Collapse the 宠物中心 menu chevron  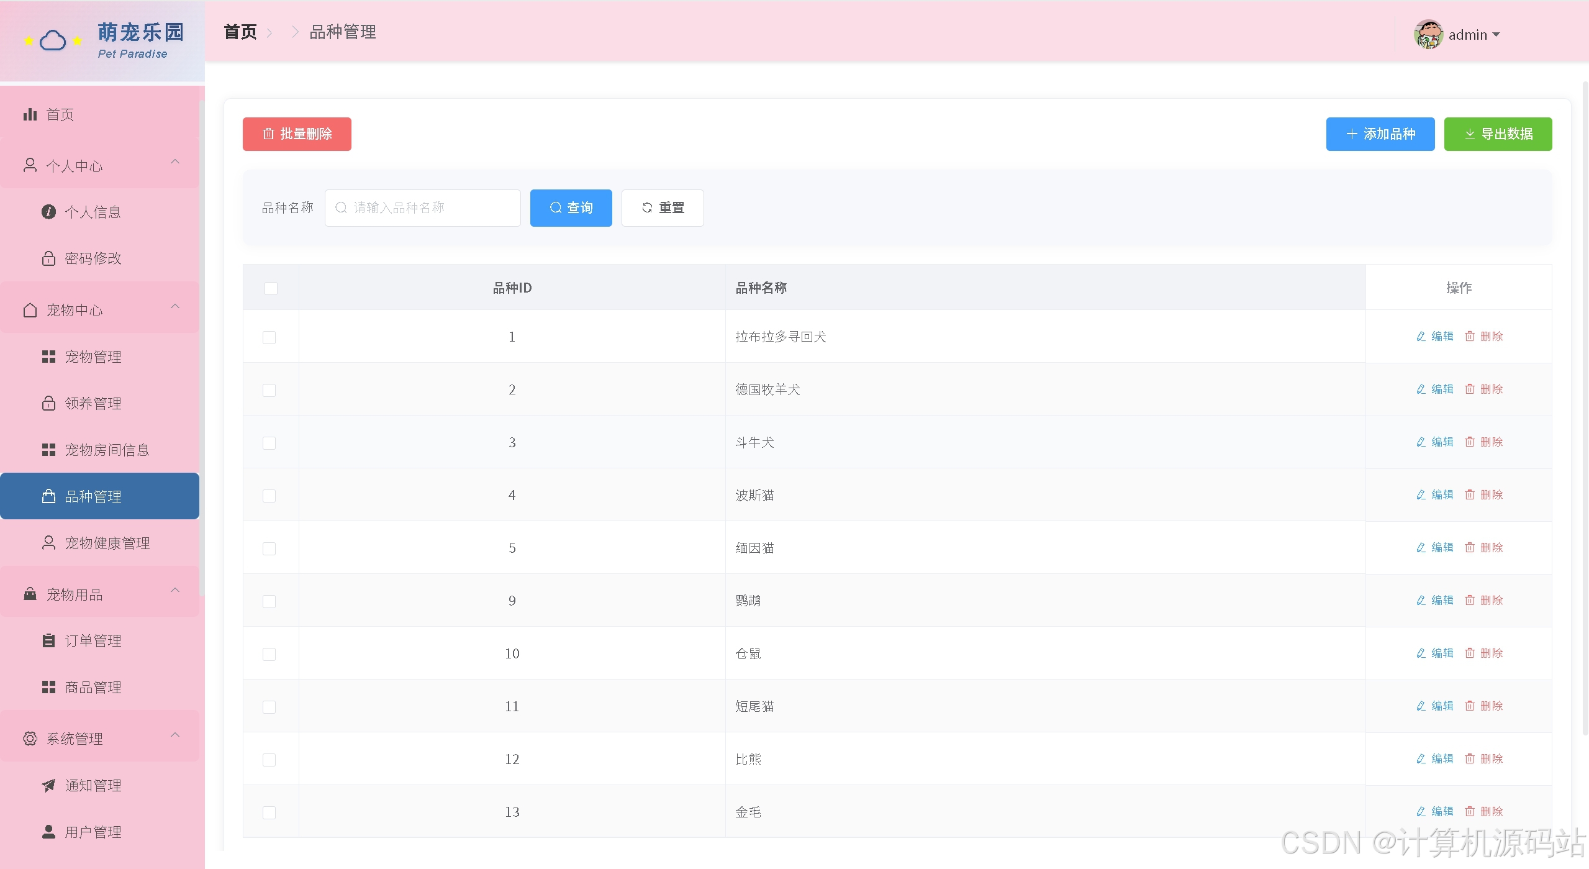click(175, 306)
